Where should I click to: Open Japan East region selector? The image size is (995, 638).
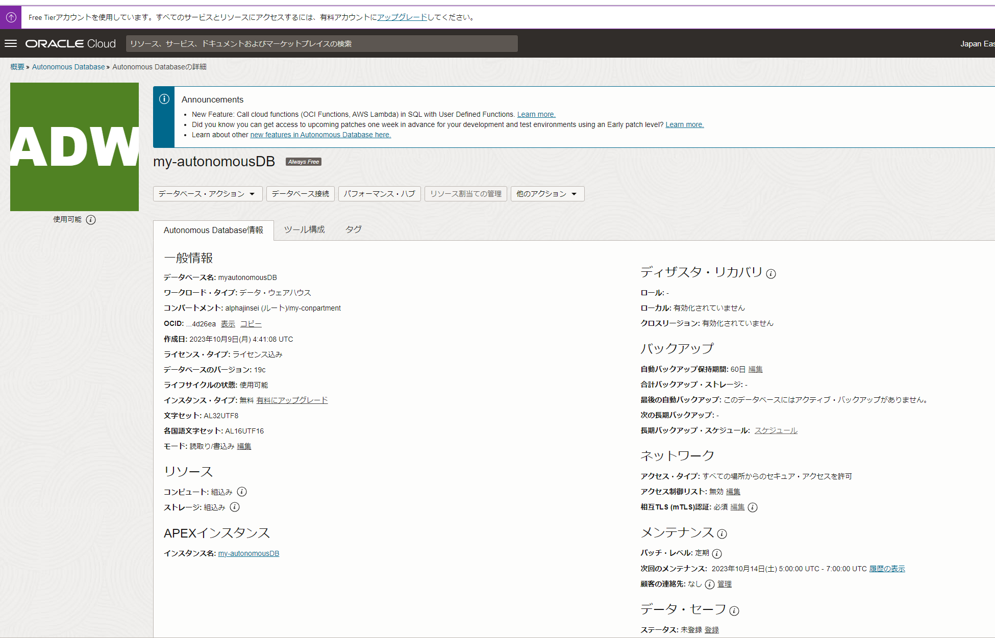tap(977, 44)
